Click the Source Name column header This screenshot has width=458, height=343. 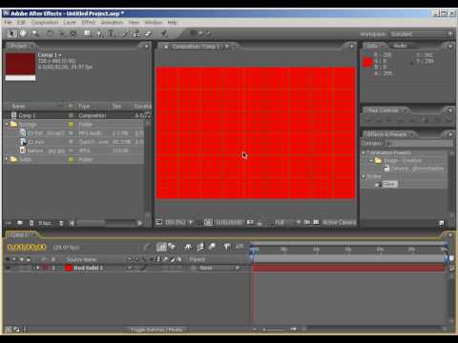pos(81,260)
